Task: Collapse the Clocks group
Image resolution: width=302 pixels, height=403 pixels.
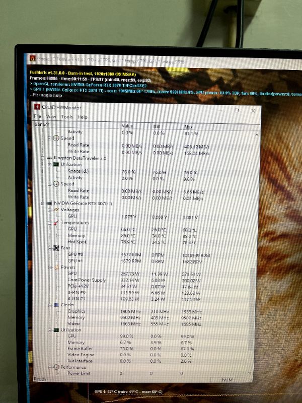Action: 49,305
